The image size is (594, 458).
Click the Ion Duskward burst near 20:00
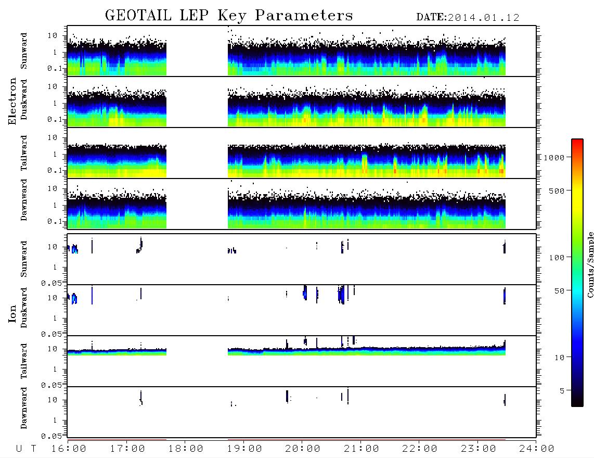click(x=305, y=292)
